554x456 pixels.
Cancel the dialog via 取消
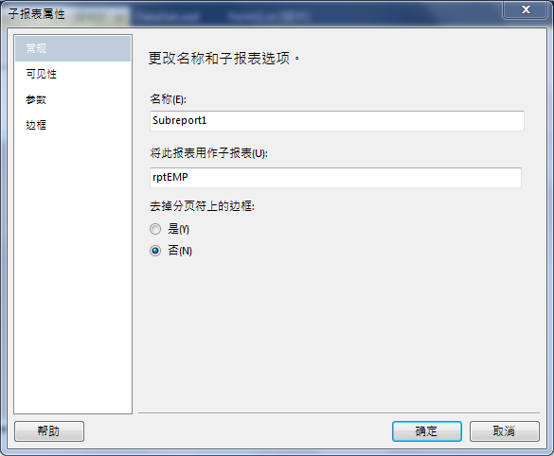coord(504,431)
